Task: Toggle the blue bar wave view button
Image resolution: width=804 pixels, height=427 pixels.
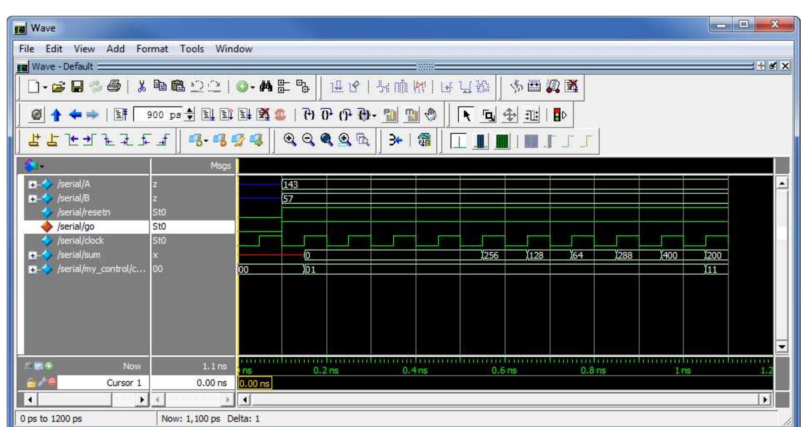Action: [x=481, y=141]
